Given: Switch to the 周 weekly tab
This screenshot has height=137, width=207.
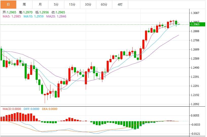Looking at the screenshot, I should point(24,4).
